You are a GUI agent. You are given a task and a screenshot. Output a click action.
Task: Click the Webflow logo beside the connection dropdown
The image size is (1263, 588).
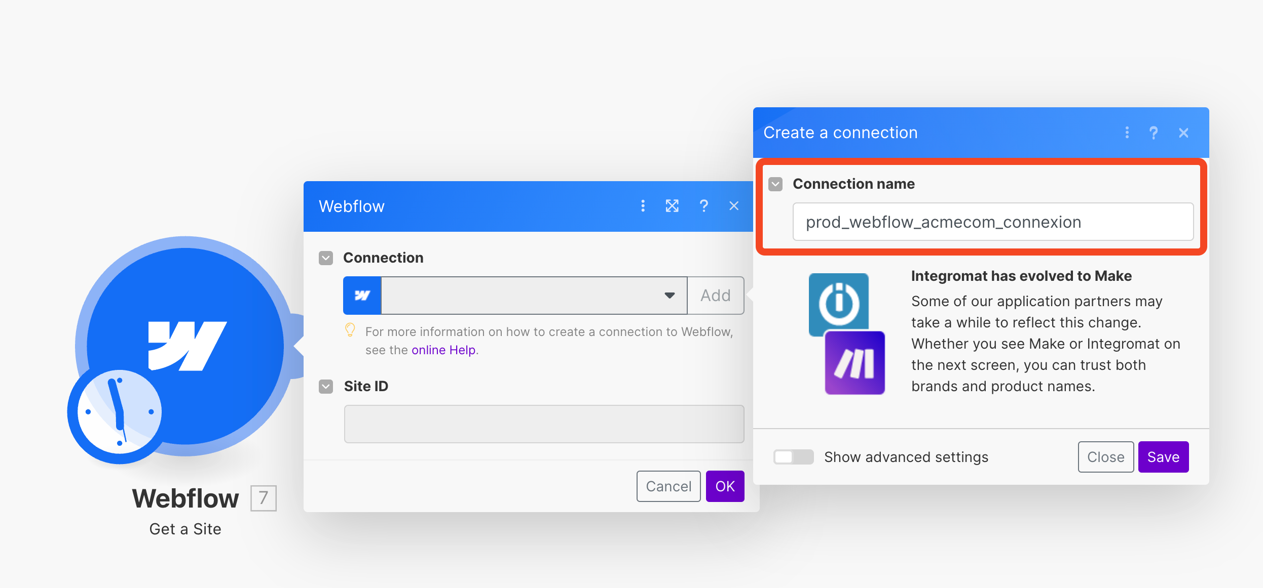click(x=362, y=296)
